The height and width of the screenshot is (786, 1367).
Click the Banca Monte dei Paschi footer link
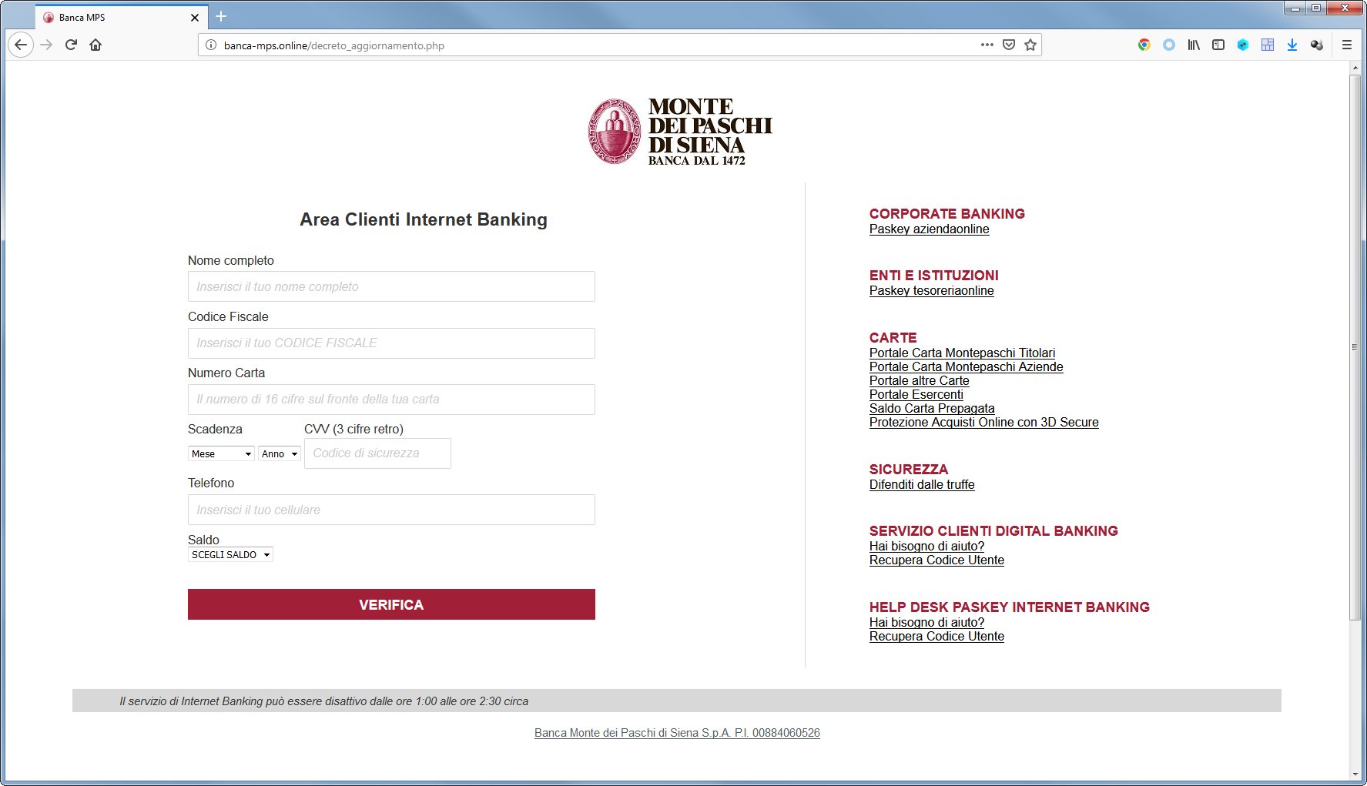(x=677, y=733)
